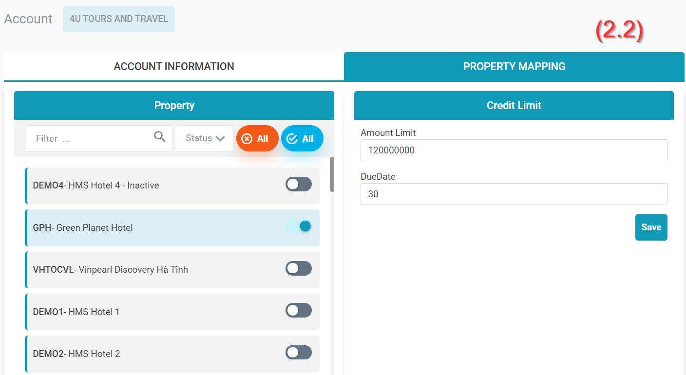Click the blue select All button
This screenshot has height=375, width=686.
tap(302, 139)
